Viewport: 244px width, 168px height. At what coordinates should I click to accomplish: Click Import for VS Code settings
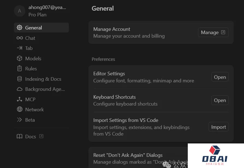tap(218, 127)
